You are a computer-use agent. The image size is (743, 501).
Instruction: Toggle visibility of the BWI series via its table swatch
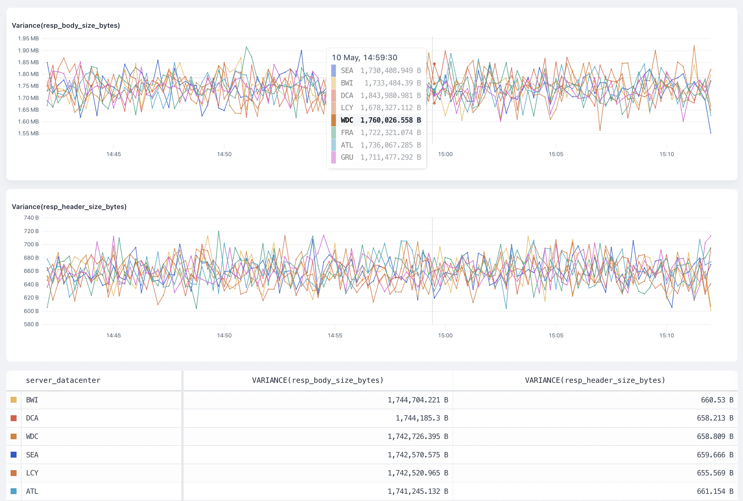click(x=13, y=400)
